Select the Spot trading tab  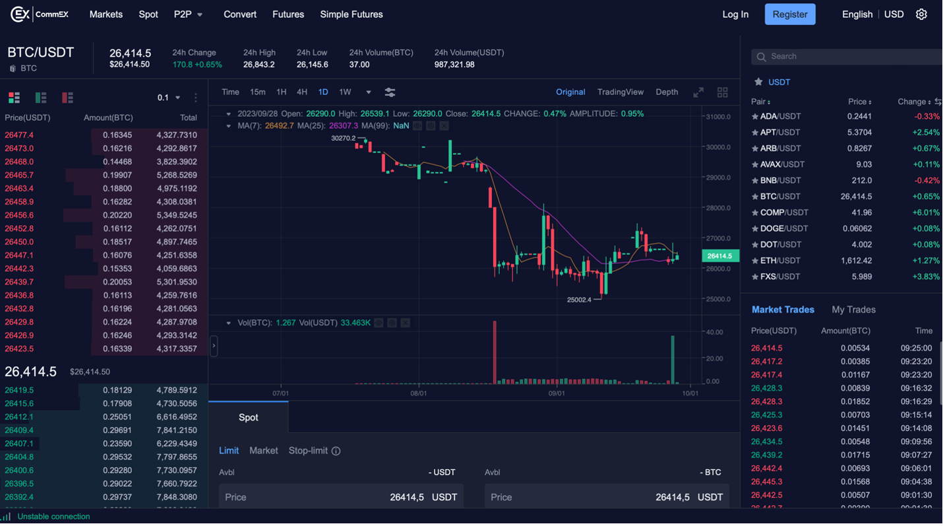tap(249, 418)
